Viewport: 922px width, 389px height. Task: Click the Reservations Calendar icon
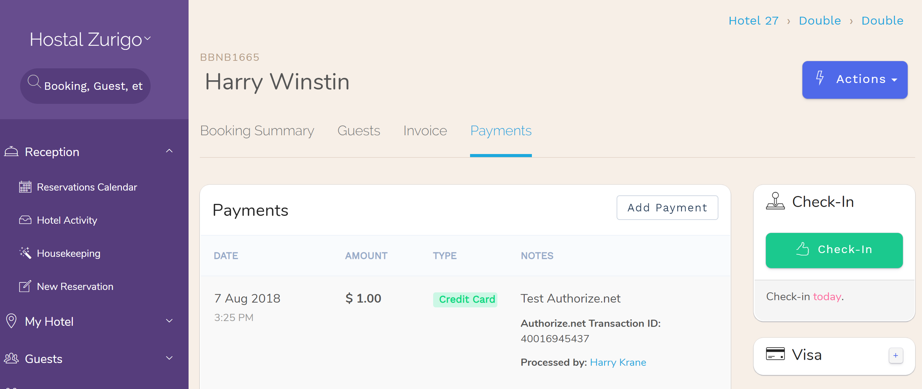pos(25,187)
